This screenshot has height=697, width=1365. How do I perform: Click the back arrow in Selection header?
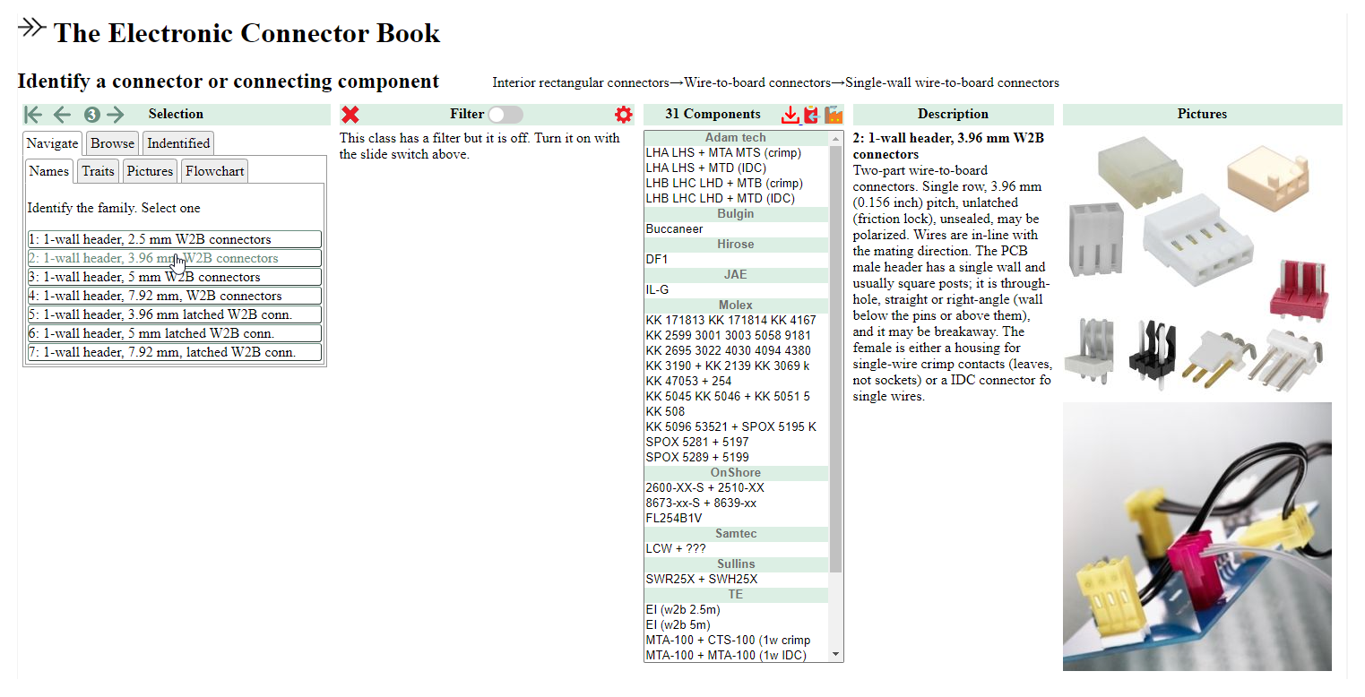click(x=62, y=115)
